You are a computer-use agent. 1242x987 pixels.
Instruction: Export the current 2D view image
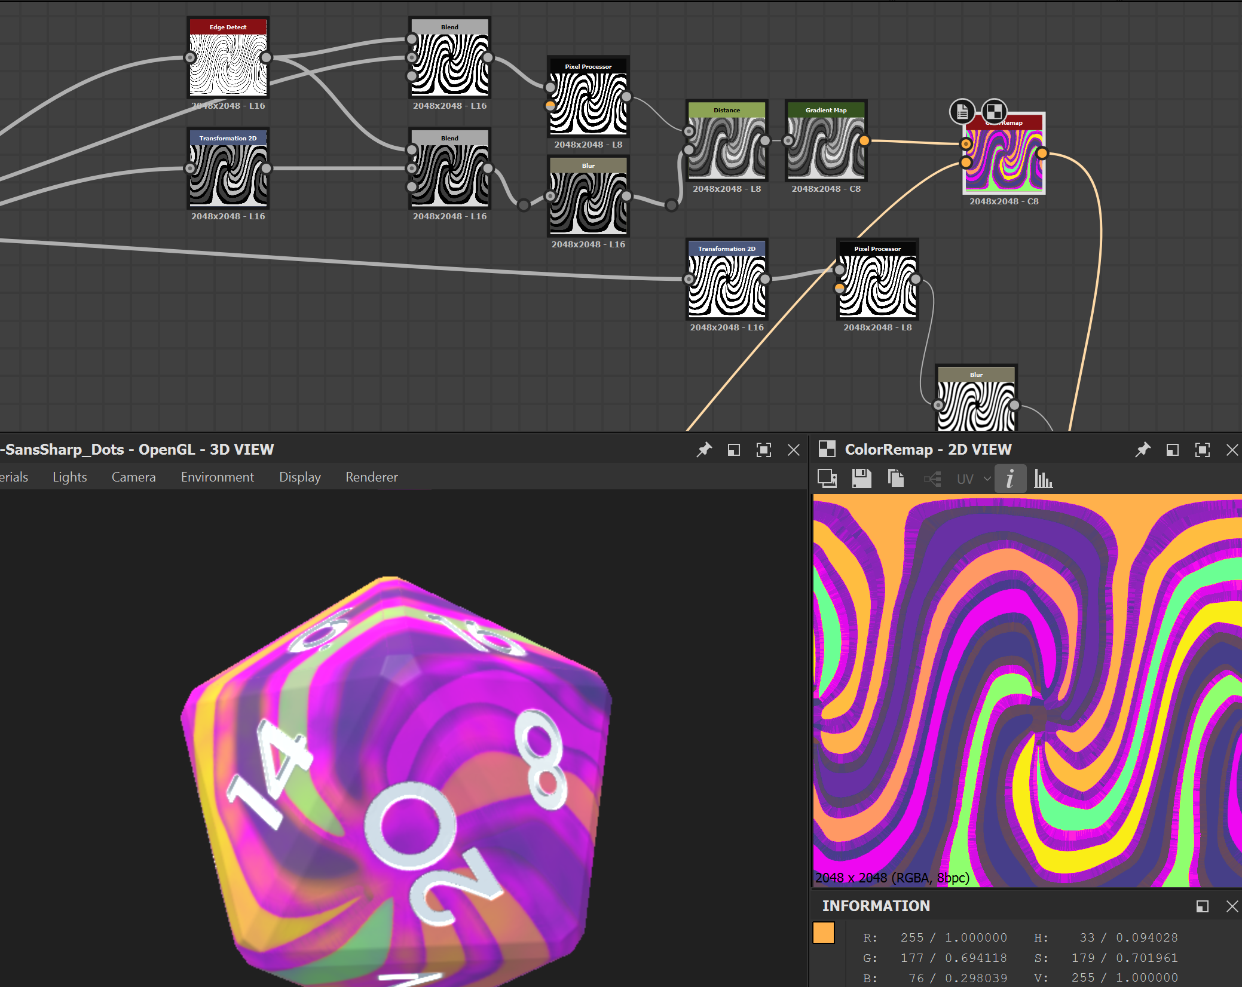pyautogui.click(x=827, y=478)
